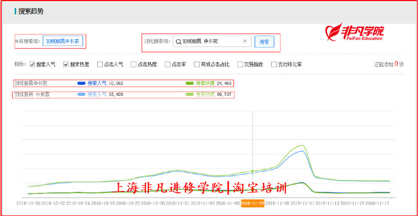Click the 还能添加 0 项 text

(389, 64)
